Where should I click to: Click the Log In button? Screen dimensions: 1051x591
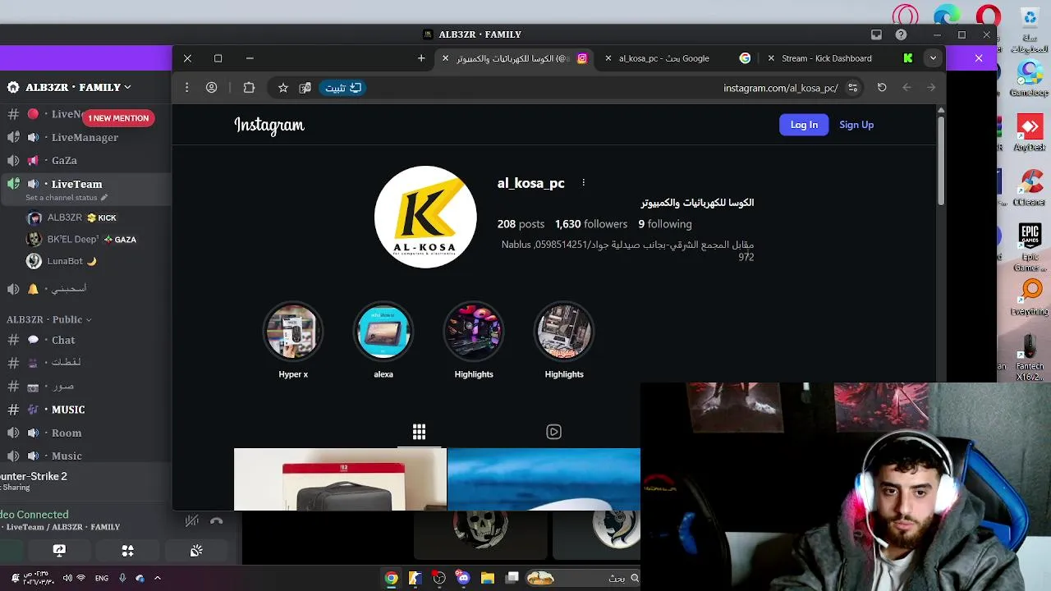804,125
